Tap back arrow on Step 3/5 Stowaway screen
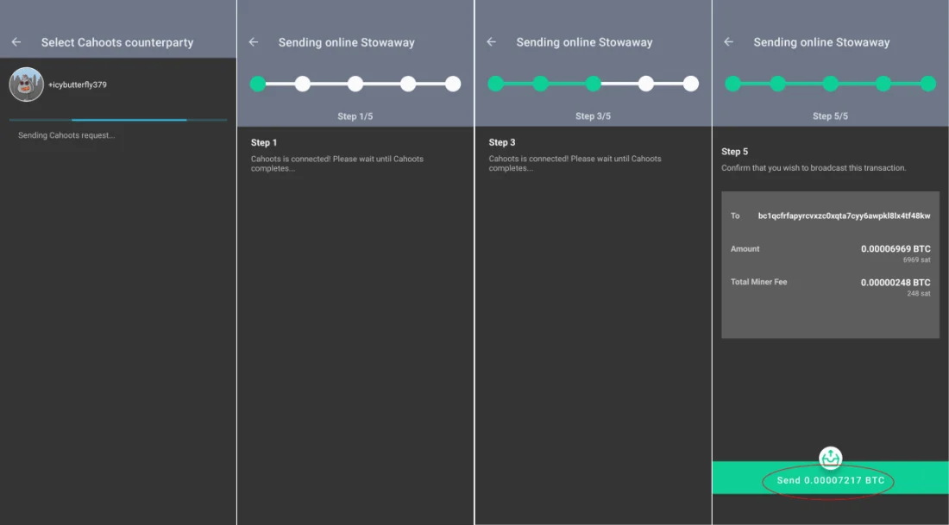The height and width of the screenshot is (525, 949). (492, 42)
